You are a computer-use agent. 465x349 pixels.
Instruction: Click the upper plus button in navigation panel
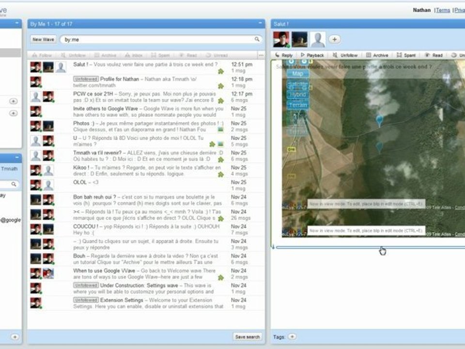(x=14, y=101)
